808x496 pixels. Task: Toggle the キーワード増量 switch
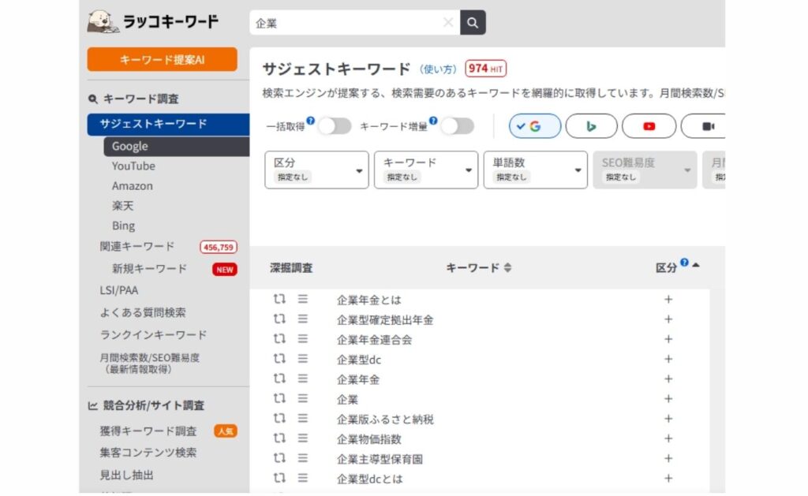458,126
